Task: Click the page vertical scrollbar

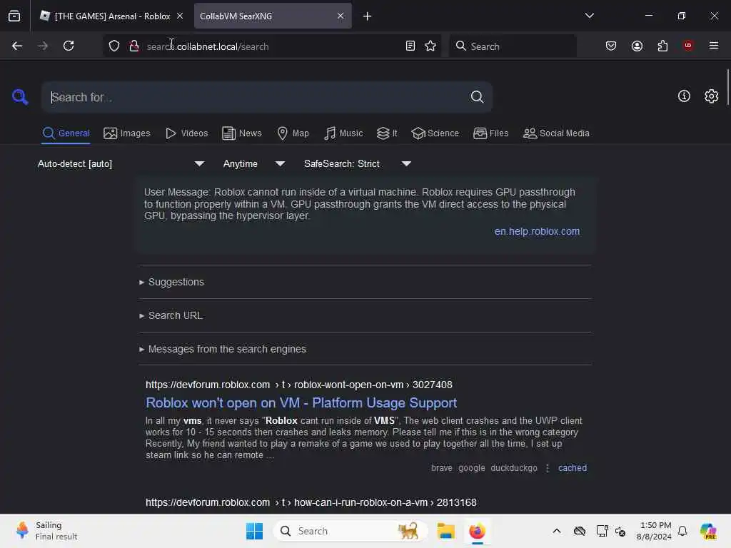Action: point(727,88)
